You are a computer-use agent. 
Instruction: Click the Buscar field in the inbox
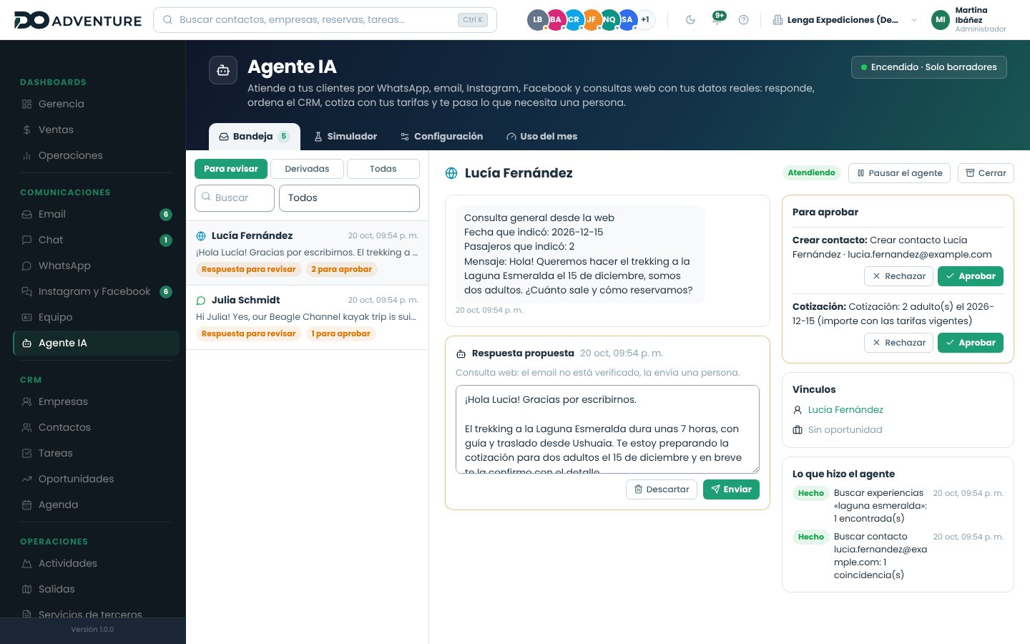click(x=235, y=198)
